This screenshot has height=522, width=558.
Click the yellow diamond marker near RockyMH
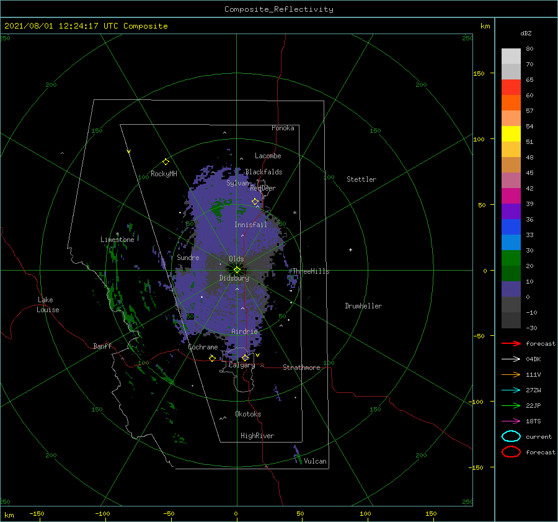pyautogui.click(x=166, y=162)
